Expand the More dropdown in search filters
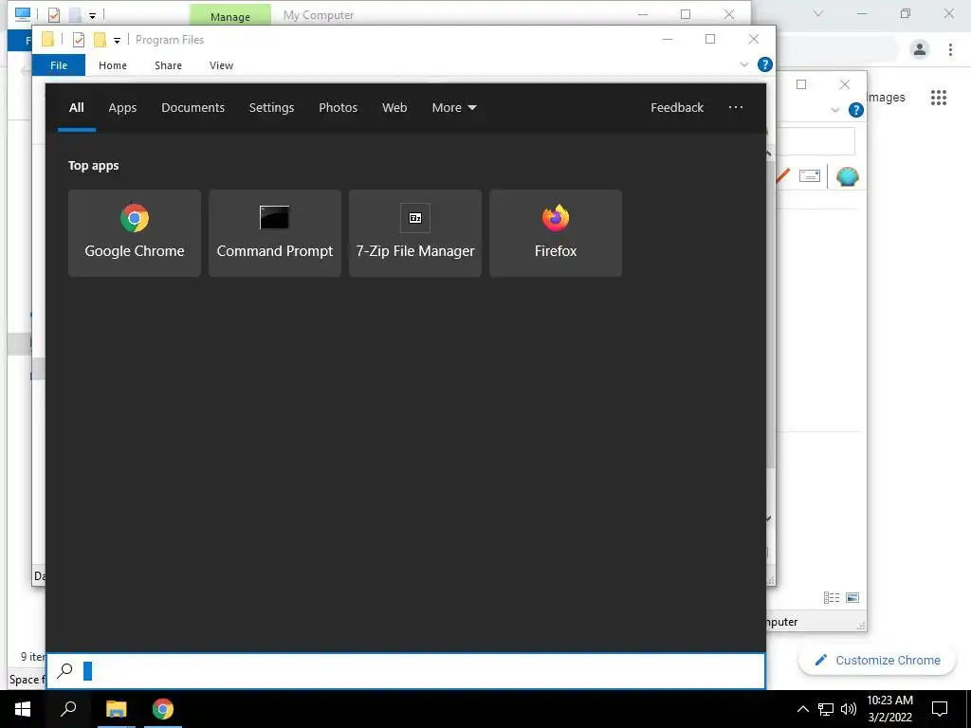Image resolution: width=971 pixels, height=728 pixels. click(454, 108)
